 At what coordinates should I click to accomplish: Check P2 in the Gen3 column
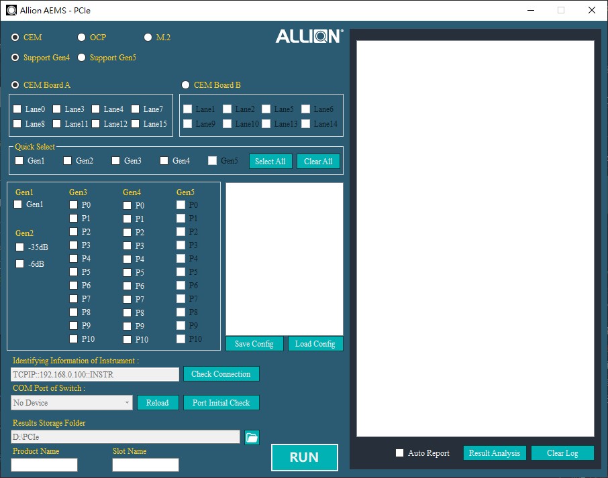73,231
